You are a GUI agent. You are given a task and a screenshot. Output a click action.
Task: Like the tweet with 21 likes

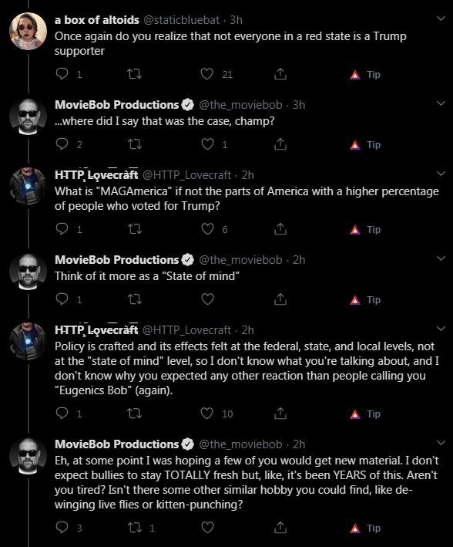(207, 74)
